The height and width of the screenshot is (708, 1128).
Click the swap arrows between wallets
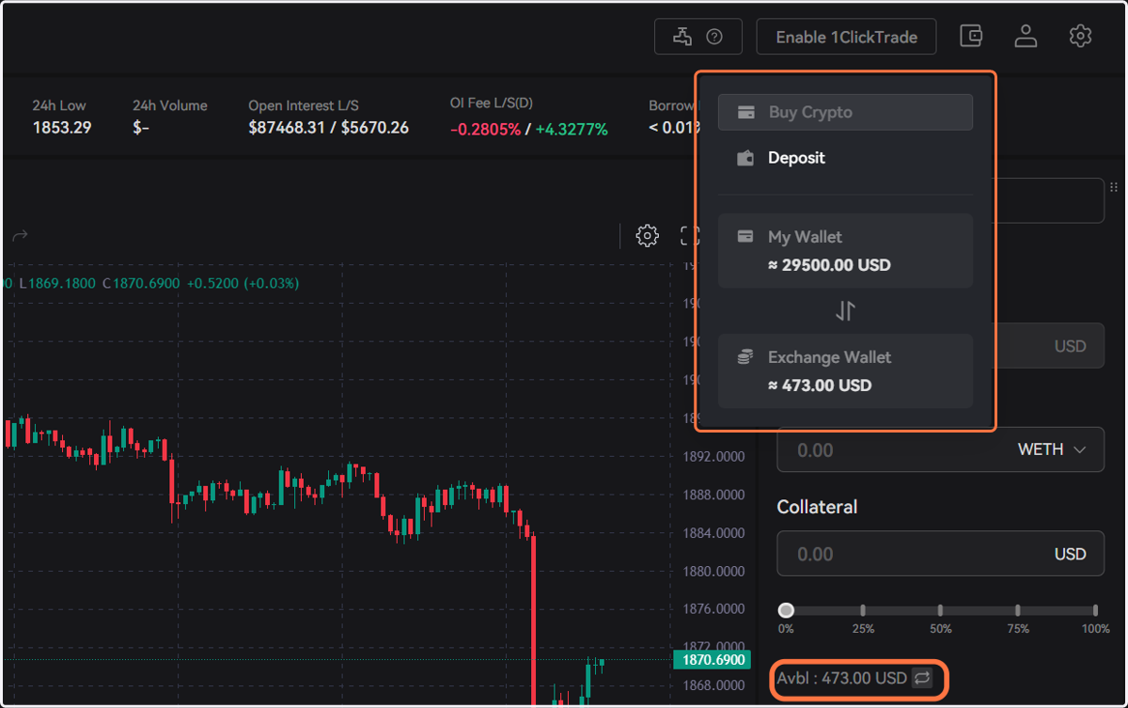tap(845, 310)
